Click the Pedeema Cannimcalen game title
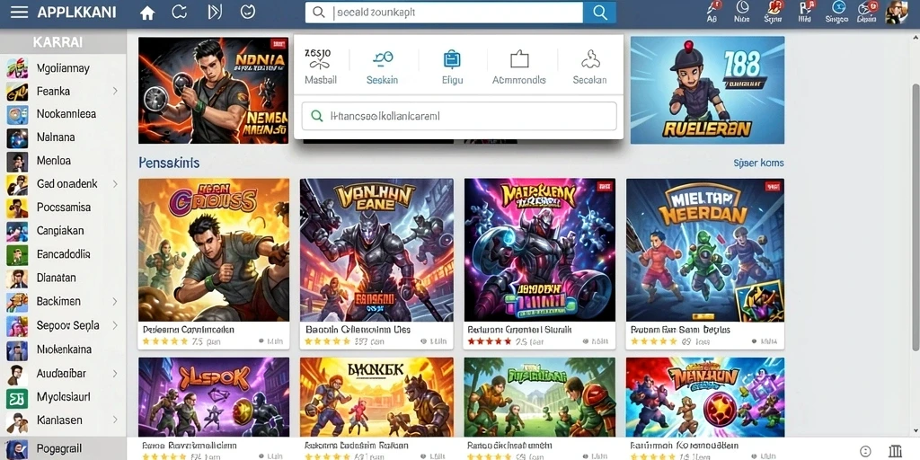The image size is (920, 460). (x=189, y=330)
